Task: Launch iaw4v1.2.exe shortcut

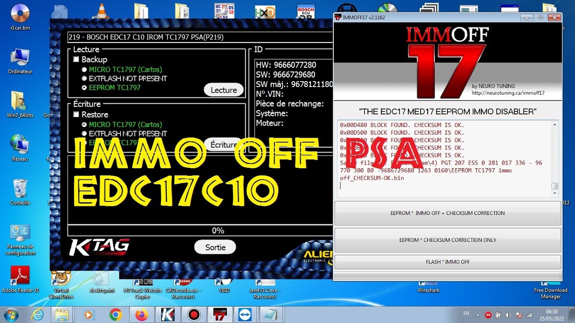Action: click(265, 288)
